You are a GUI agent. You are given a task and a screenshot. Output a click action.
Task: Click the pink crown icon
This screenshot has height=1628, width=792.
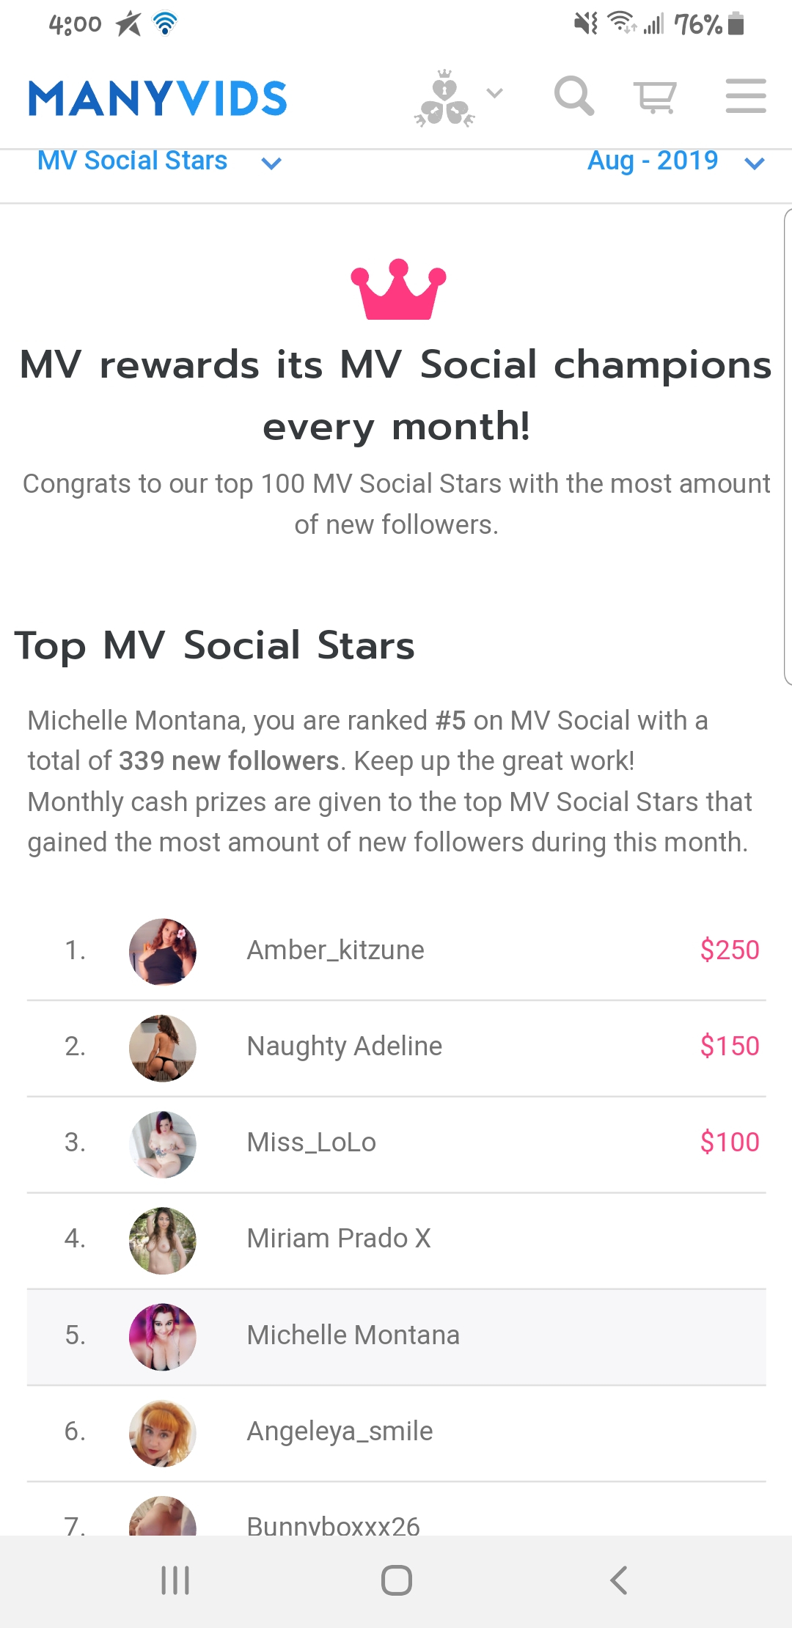pos(398,289)
